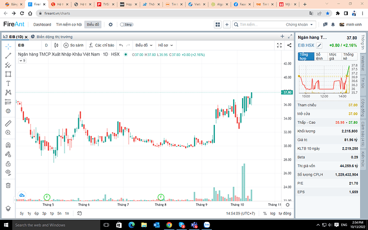Select the trend line drawing tool
Viewport: 368px width, 230px height.
[8, 55]
